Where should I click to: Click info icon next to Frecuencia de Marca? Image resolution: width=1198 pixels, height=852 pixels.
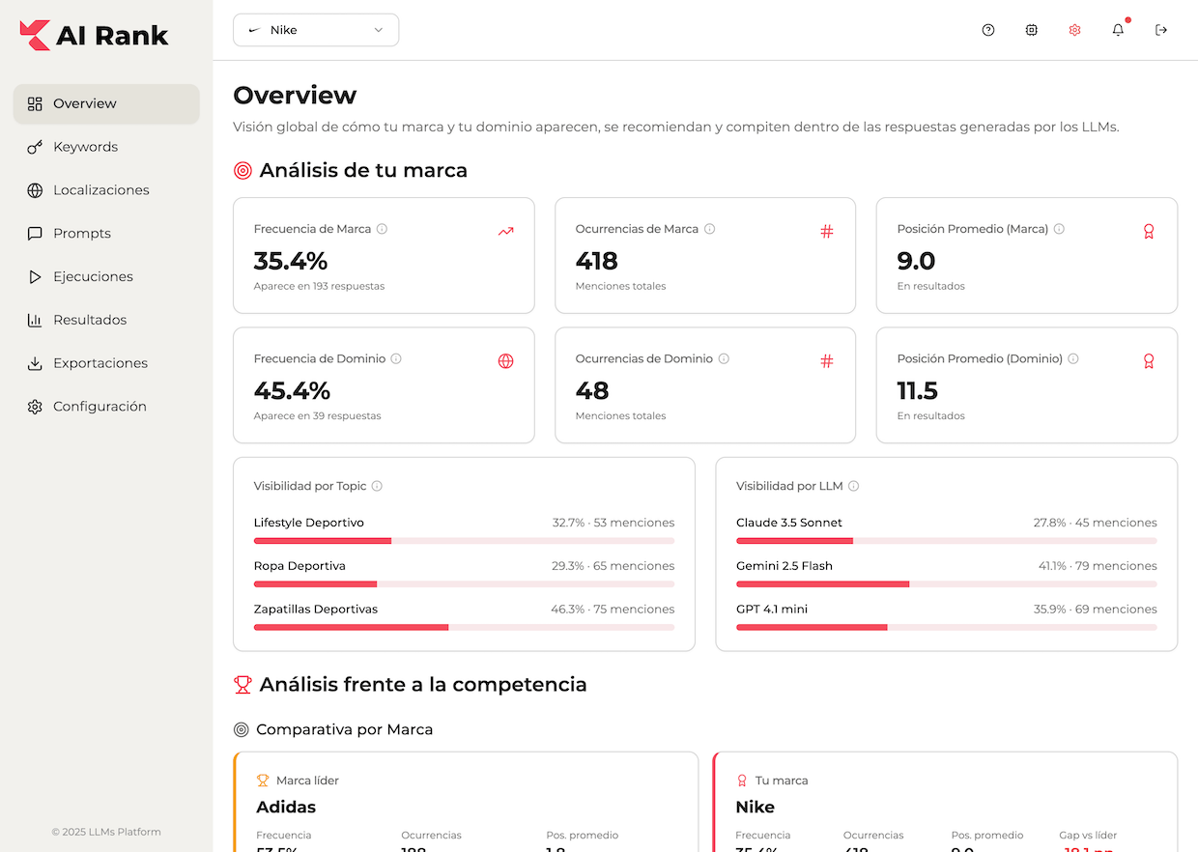coord(382,229)
